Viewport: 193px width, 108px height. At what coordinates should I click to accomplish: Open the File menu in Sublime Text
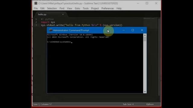coord(36,8)
